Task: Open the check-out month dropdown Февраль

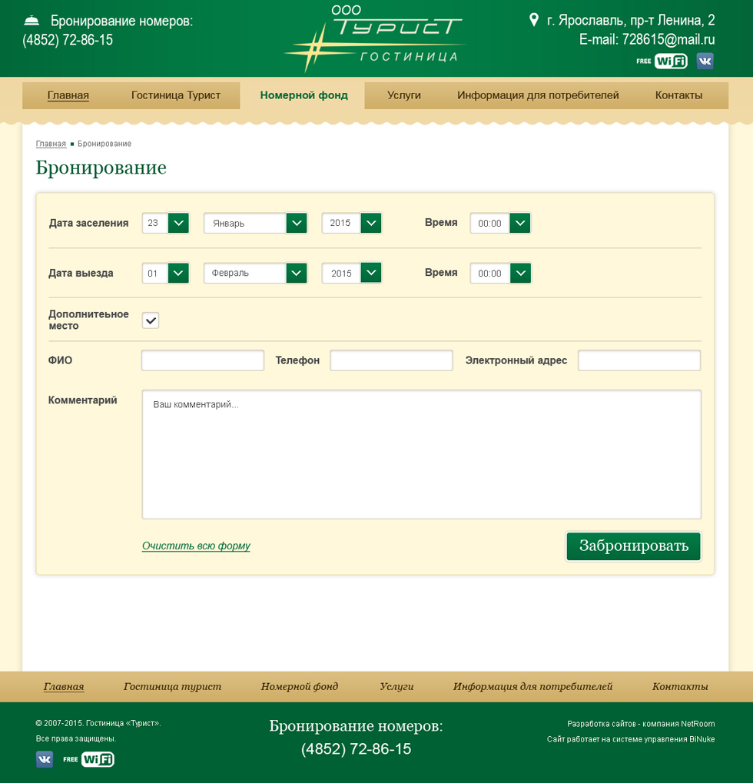Action: click(x=255, y=273)
